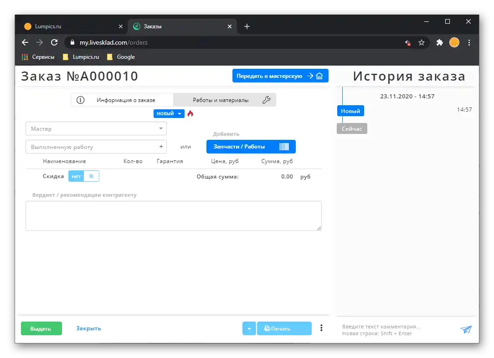Open the browser extensions puzzle icon
The image size is (494, 358).
439,42
